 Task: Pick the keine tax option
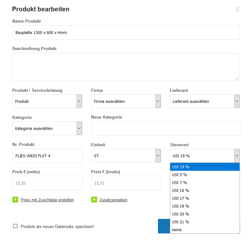coord(205,230)
